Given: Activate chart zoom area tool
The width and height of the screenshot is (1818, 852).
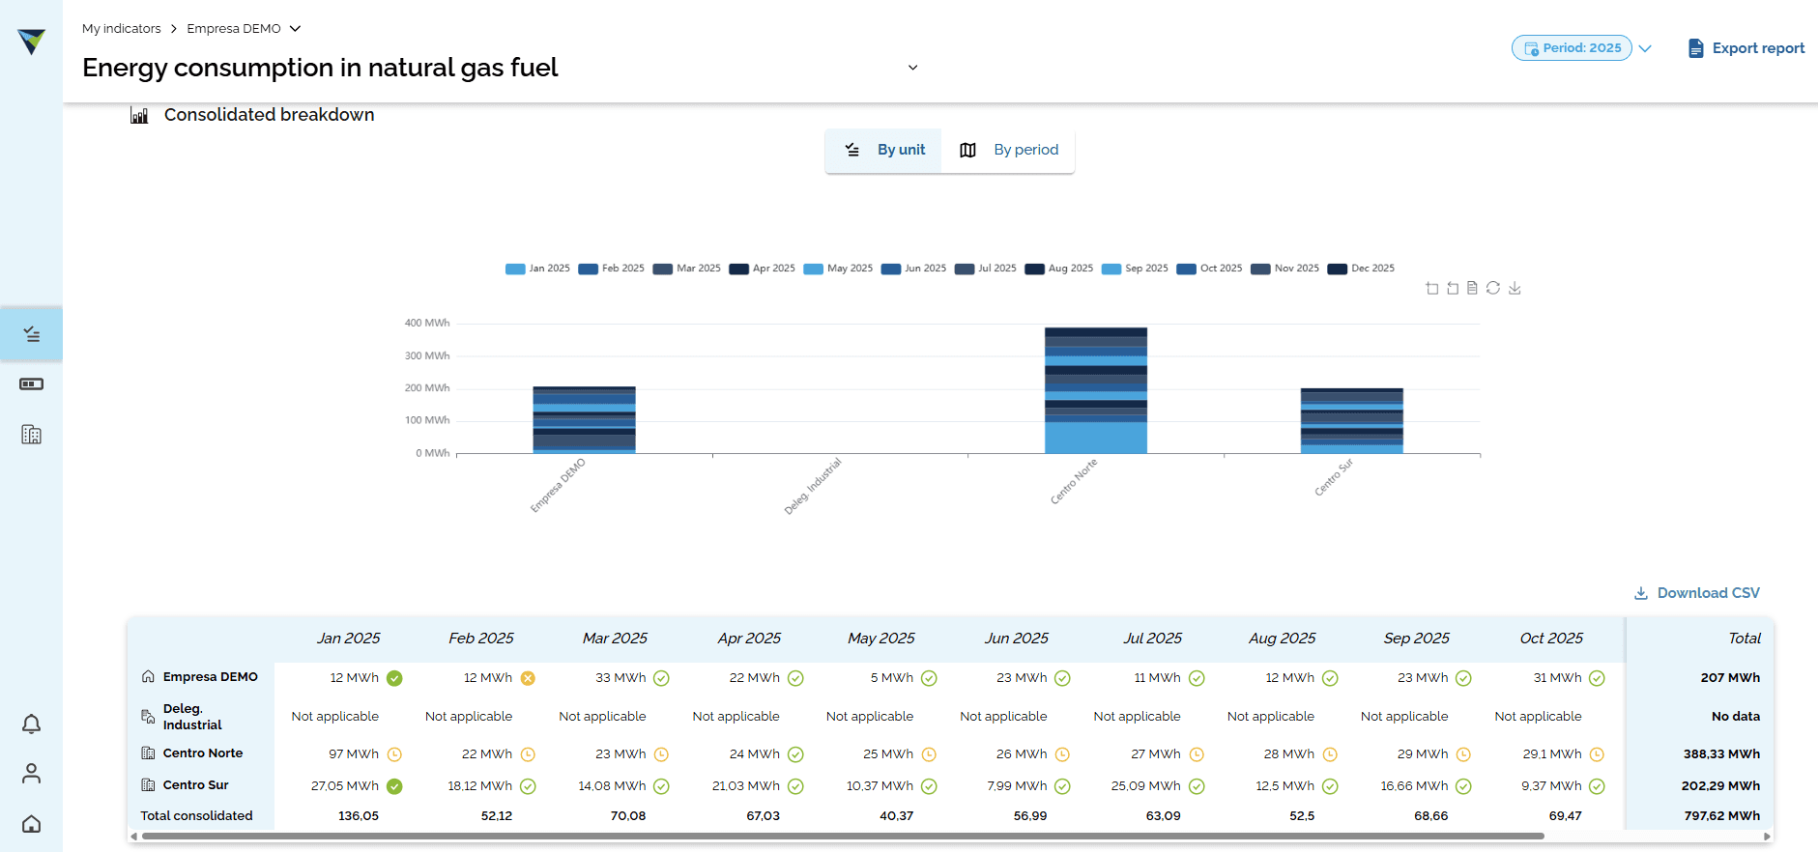Looking at the screenshot, I should [1432, 288].
